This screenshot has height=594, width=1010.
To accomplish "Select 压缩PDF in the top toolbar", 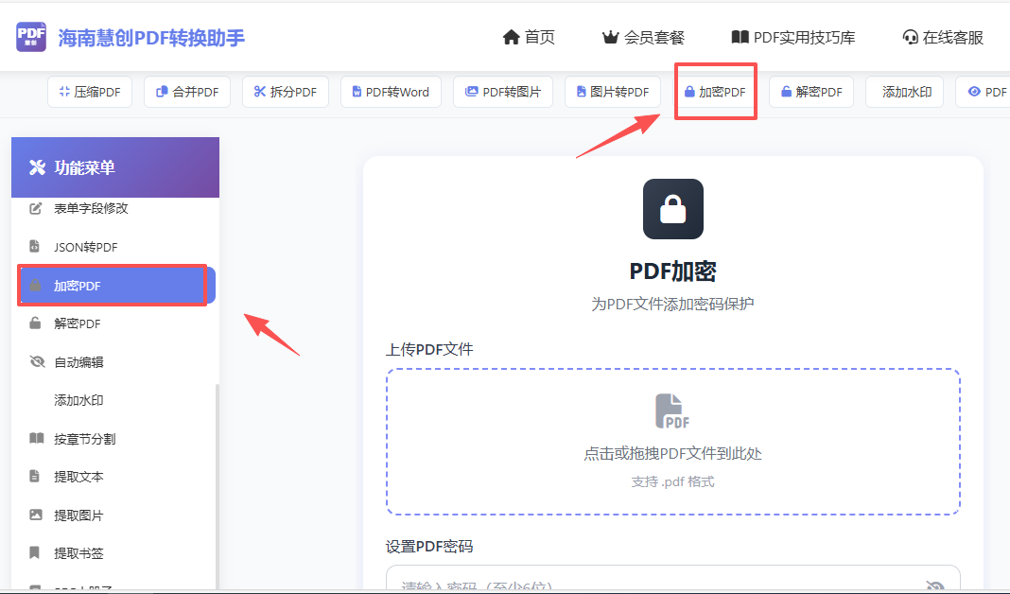I will (90, 92).
